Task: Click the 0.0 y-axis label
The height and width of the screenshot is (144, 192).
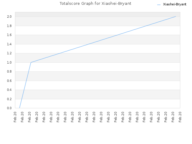Action: pyautogui.click(x=9, y=108)
